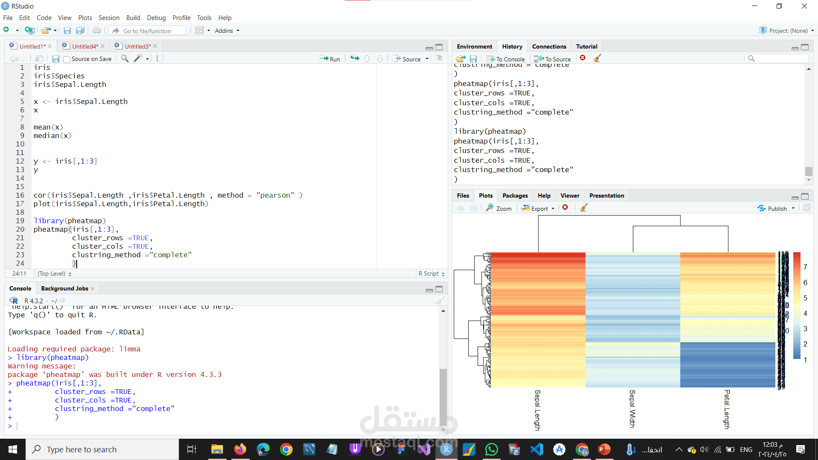Click To Console in History pane
Image resolution: width=818 pixels, height=460 pixels.
coord(506,59)
